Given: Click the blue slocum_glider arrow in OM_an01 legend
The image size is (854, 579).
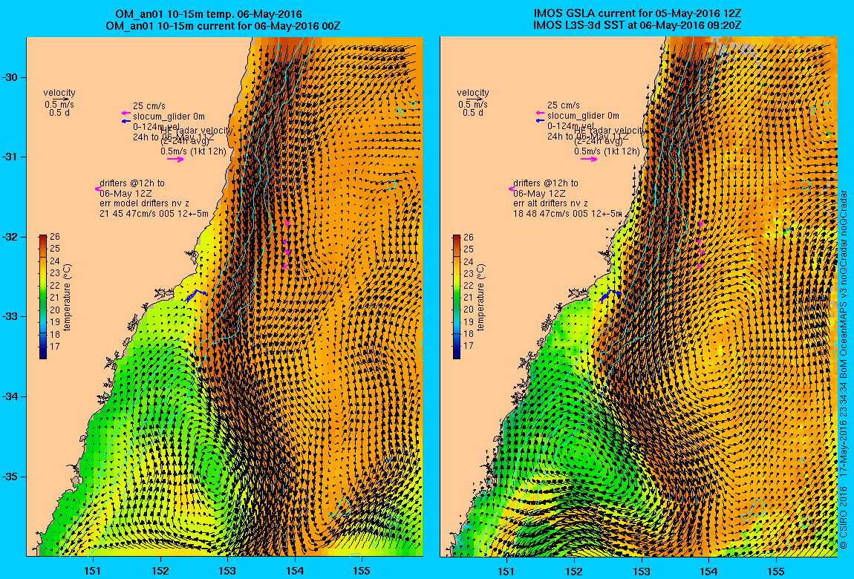Looking at the screenshot, I should coord(126,121).
